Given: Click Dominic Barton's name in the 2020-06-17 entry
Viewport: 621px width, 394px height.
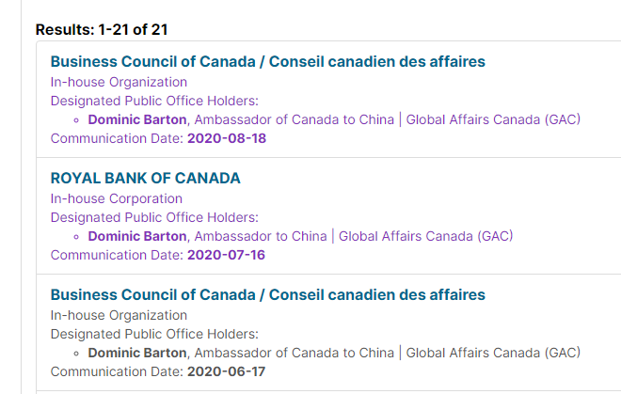Looking at the screenshot, I should 137,353.
